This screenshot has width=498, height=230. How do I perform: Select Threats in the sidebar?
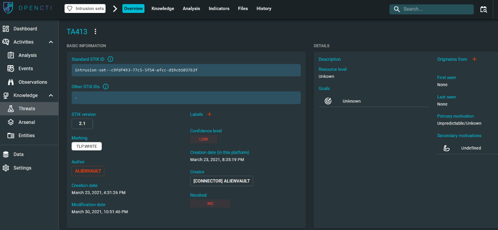pos(29,109)
